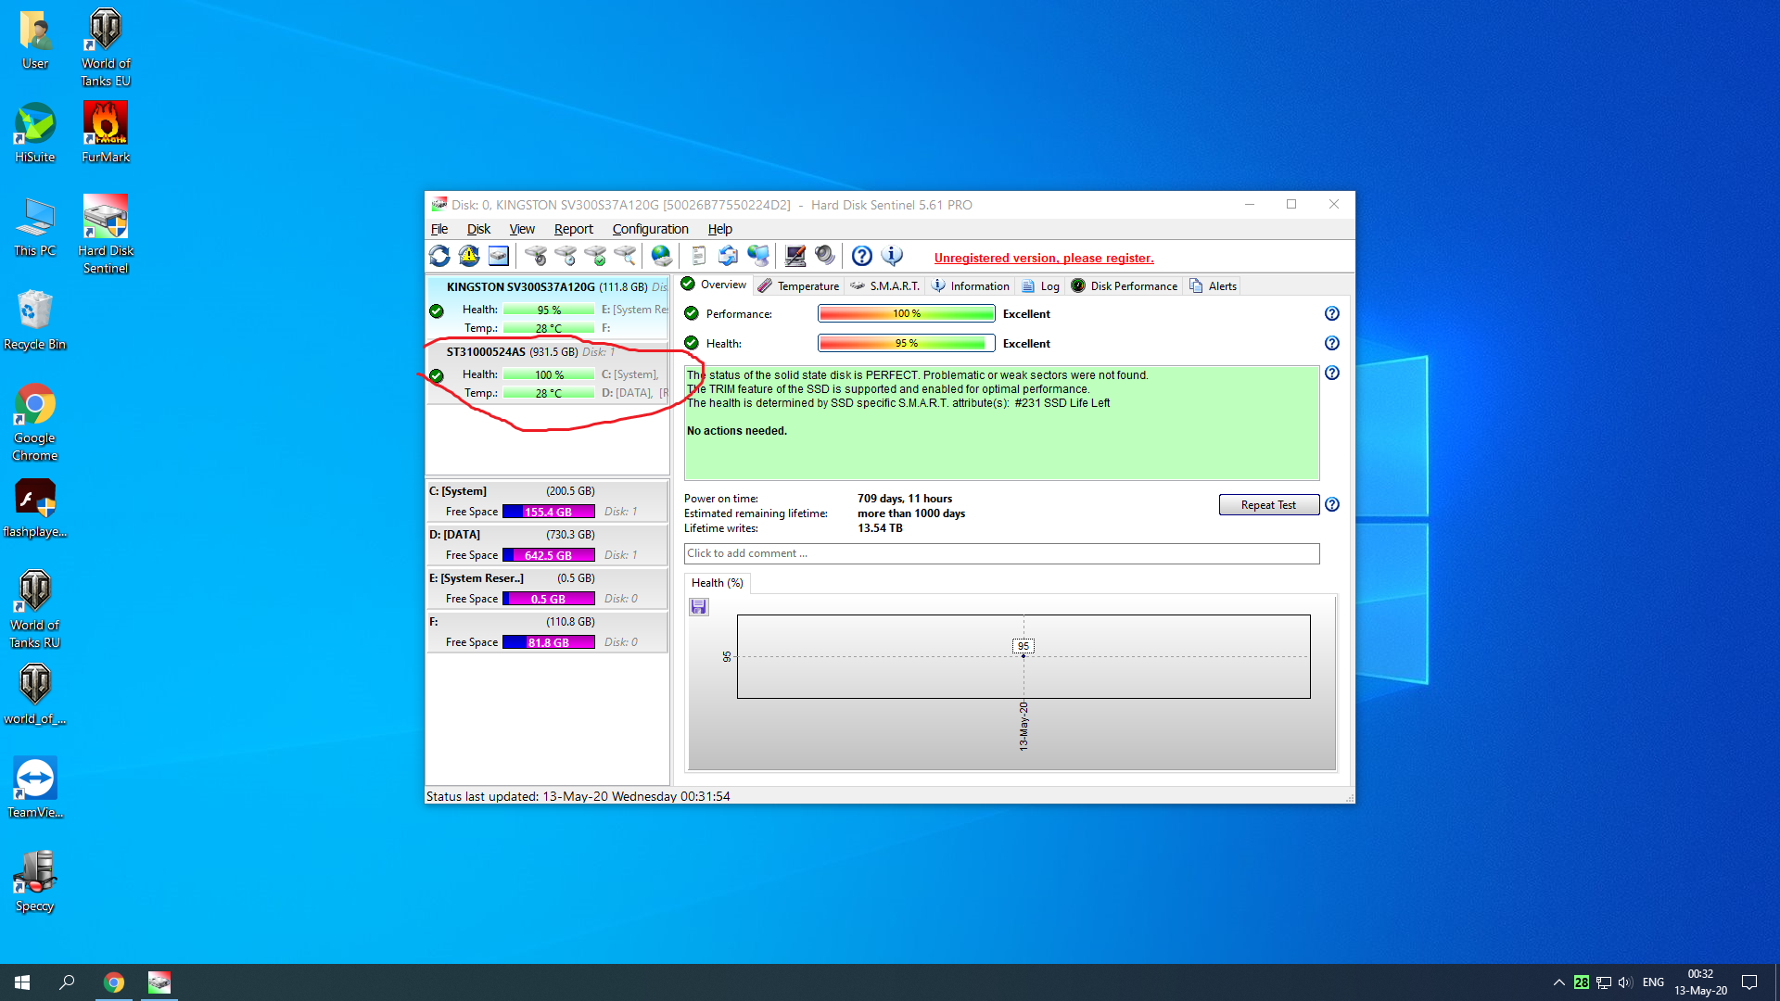The height and width of the screenshot is (1001, 1780).
Task: Open the Disk menu
Action: (478, 229)
